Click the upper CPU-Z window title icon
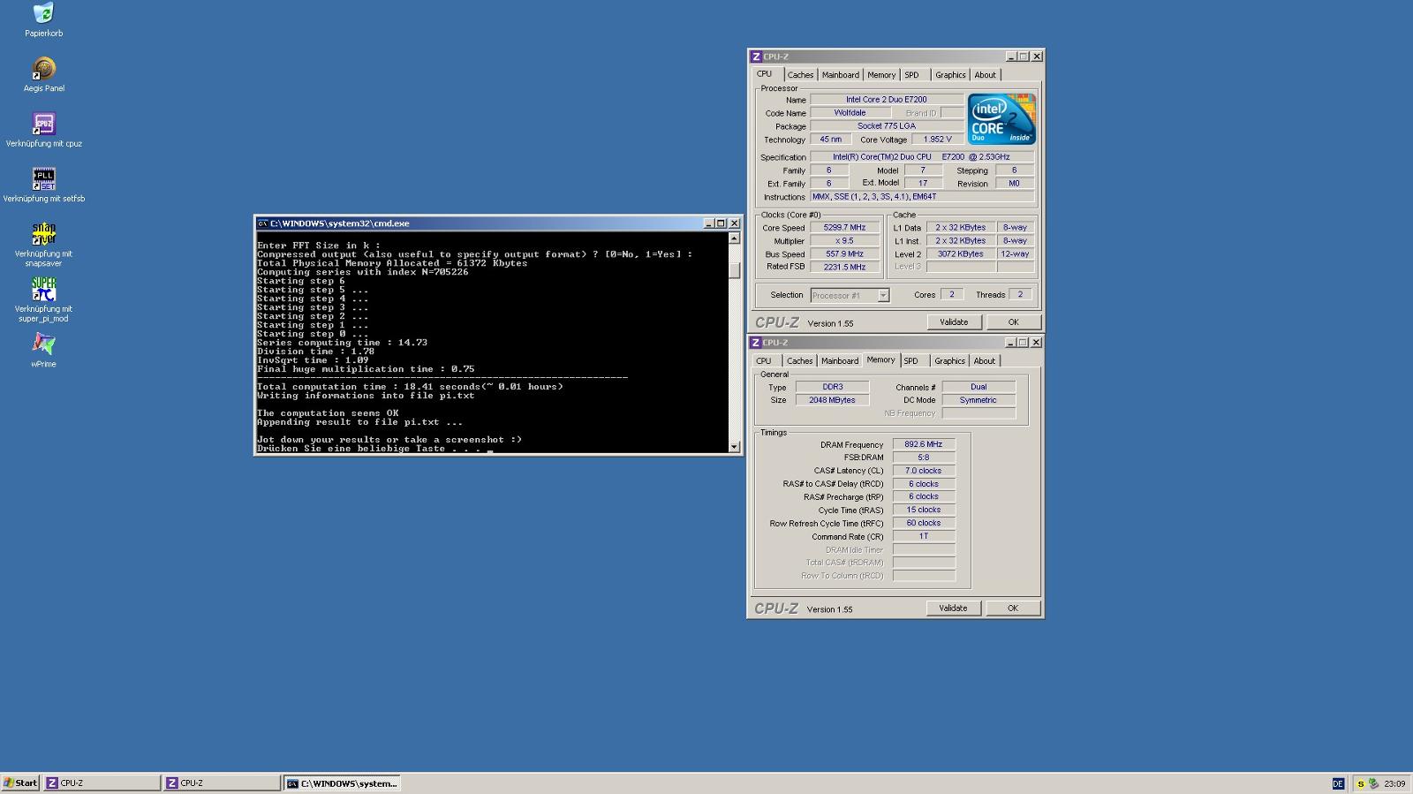 point(756,57)
